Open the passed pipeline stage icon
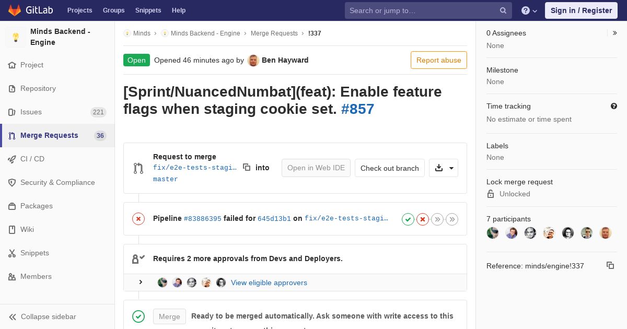The width and height of the screenshot is (627, 329). tap(408, 219)
